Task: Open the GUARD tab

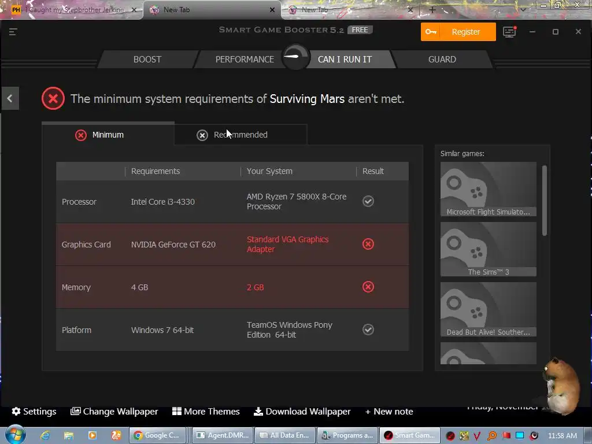Action: 442,60
